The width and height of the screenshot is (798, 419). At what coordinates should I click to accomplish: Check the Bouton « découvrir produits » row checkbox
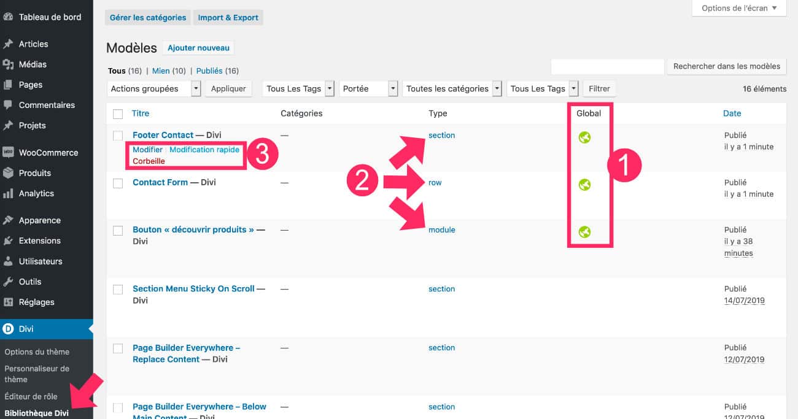click(118, 230)
